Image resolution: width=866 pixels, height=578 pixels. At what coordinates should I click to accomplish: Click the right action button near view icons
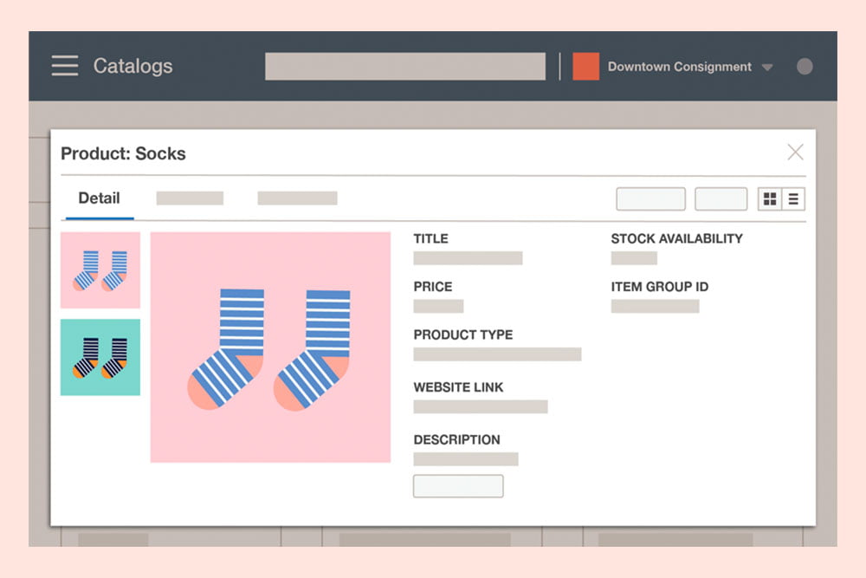pos(721,198)
